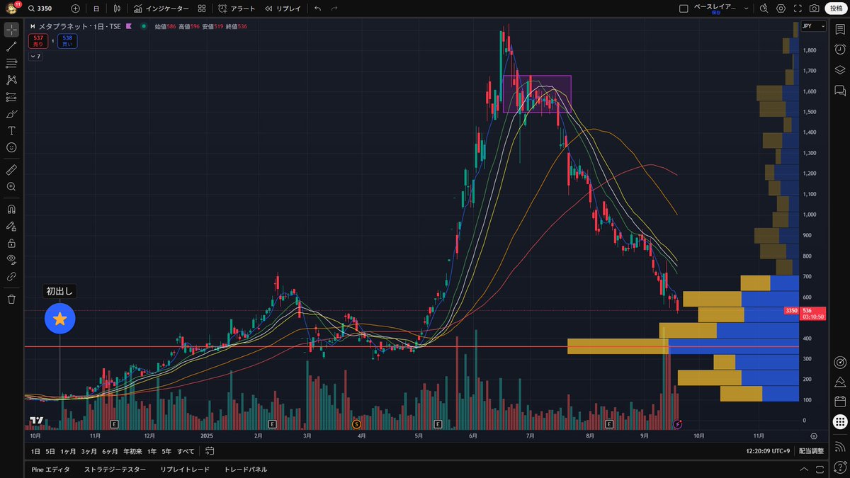Toggle magnet mode for drawings
This screenshot has height=478, width=850.
[x=11, y=210]
